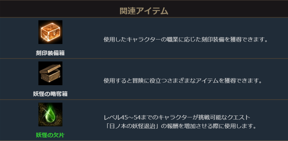Click the wooden 妖怪の略奪箱 box icon
This screenshot has height=141, width=288.
click(x=50, y=73)
